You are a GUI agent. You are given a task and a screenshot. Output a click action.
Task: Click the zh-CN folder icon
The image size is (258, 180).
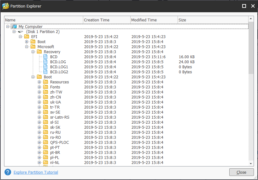pyautogui.click(x=46, y=97)
